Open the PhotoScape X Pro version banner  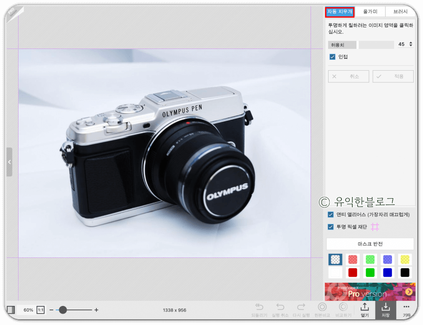370,291
